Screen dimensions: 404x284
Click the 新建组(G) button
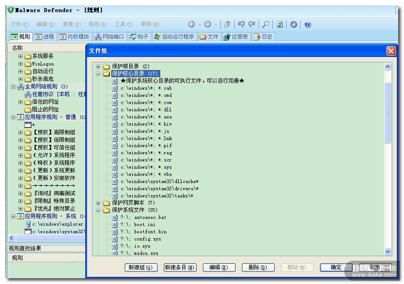coord(141,267)
